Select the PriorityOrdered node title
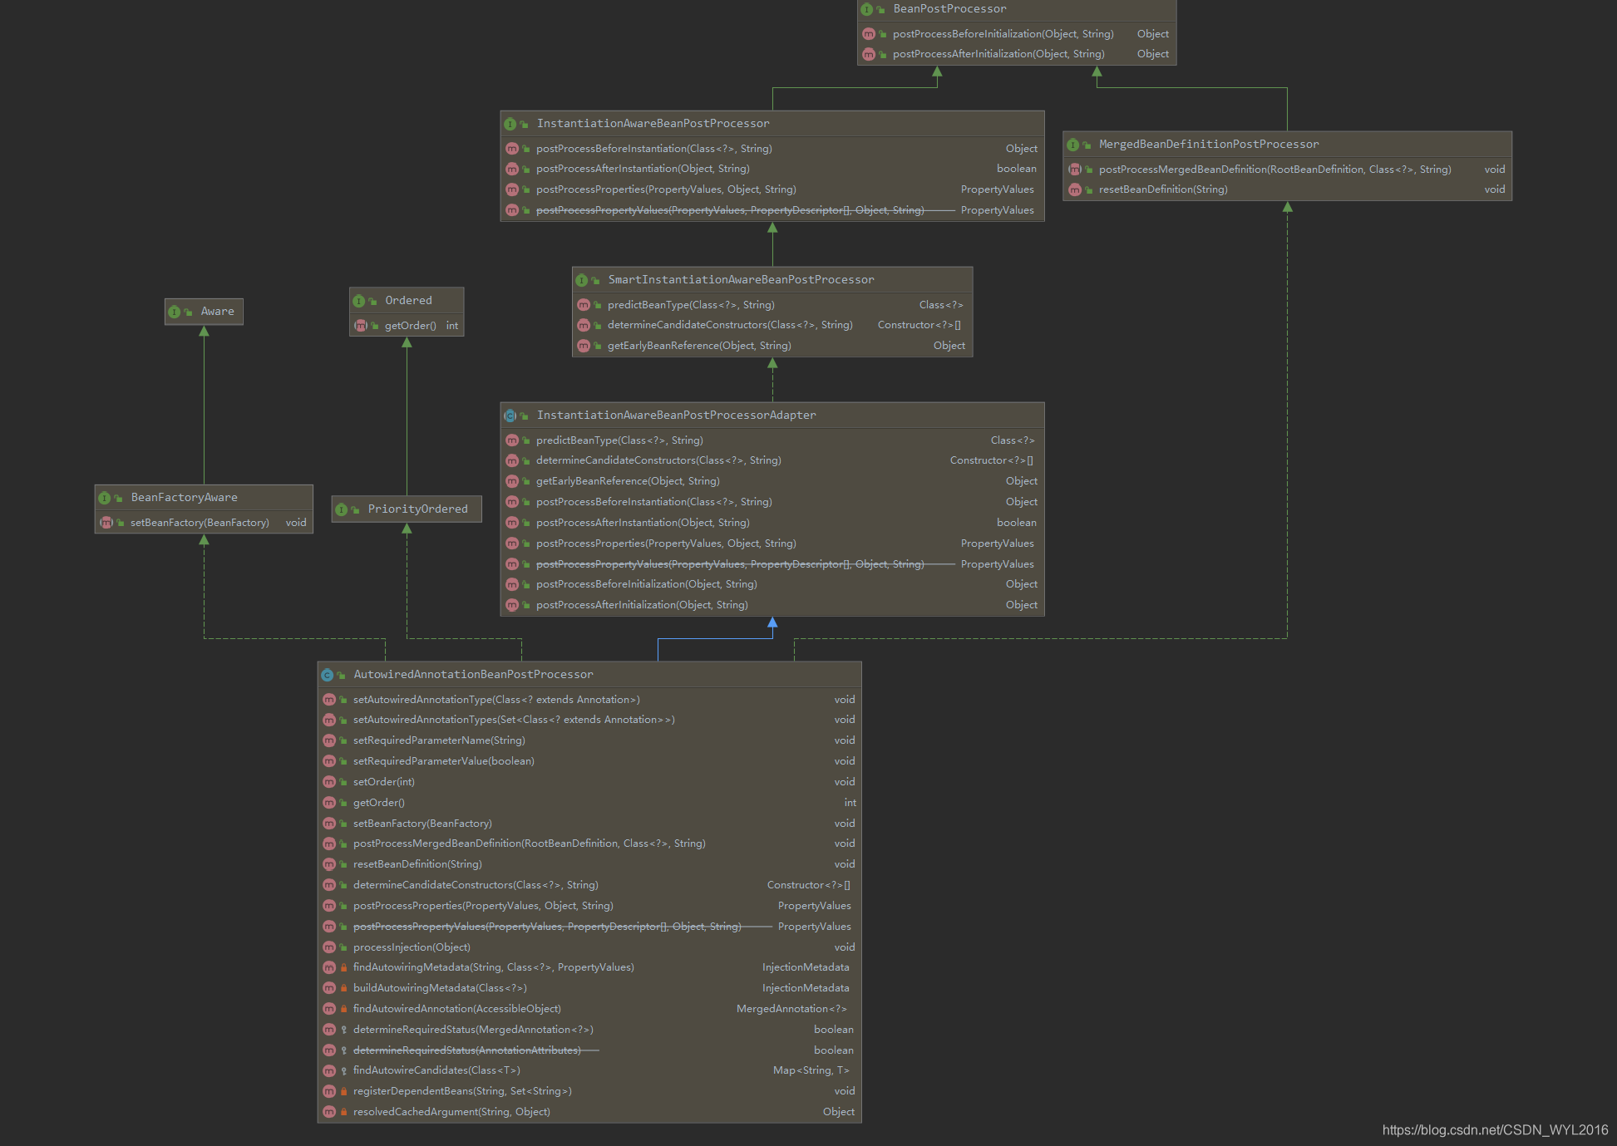The width and height of the screenshot is (1617, 1146). click(417, 509)
